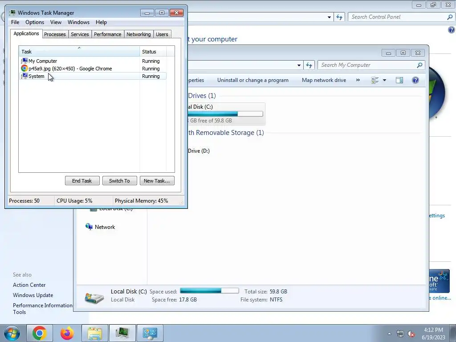Refresh the My Computer address bar
Viewport: 456px width, 342px height.
pos(309,65)
